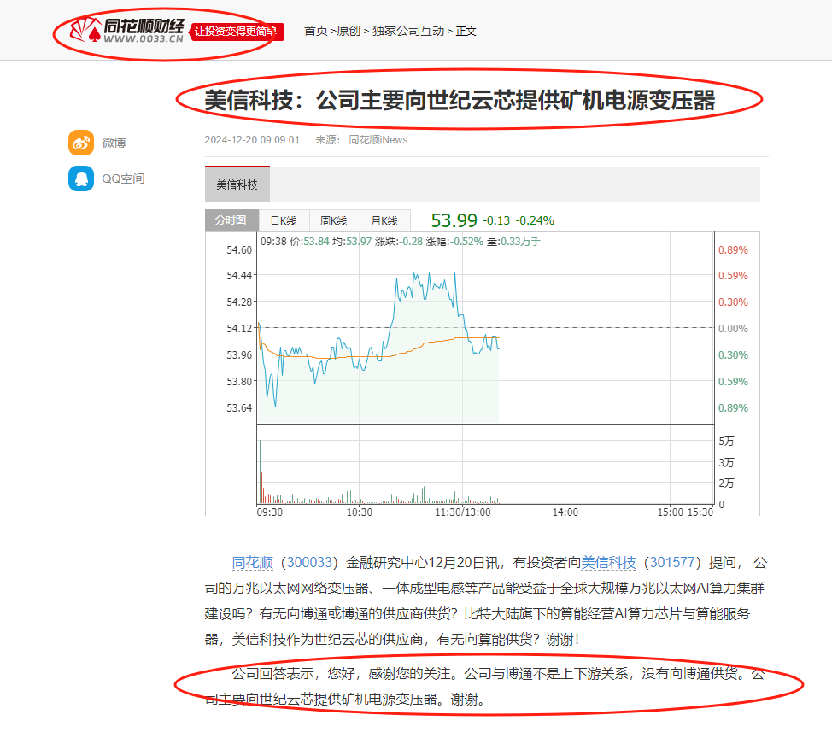Click the article headline 美信科技 title

coord(460,100)
